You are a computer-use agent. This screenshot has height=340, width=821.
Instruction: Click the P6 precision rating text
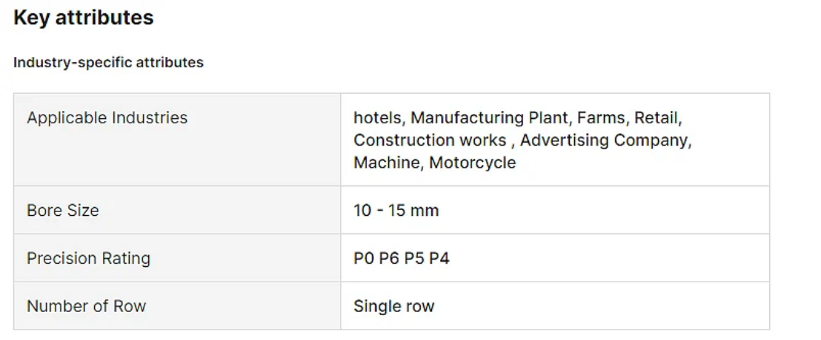tap(389, 259)
